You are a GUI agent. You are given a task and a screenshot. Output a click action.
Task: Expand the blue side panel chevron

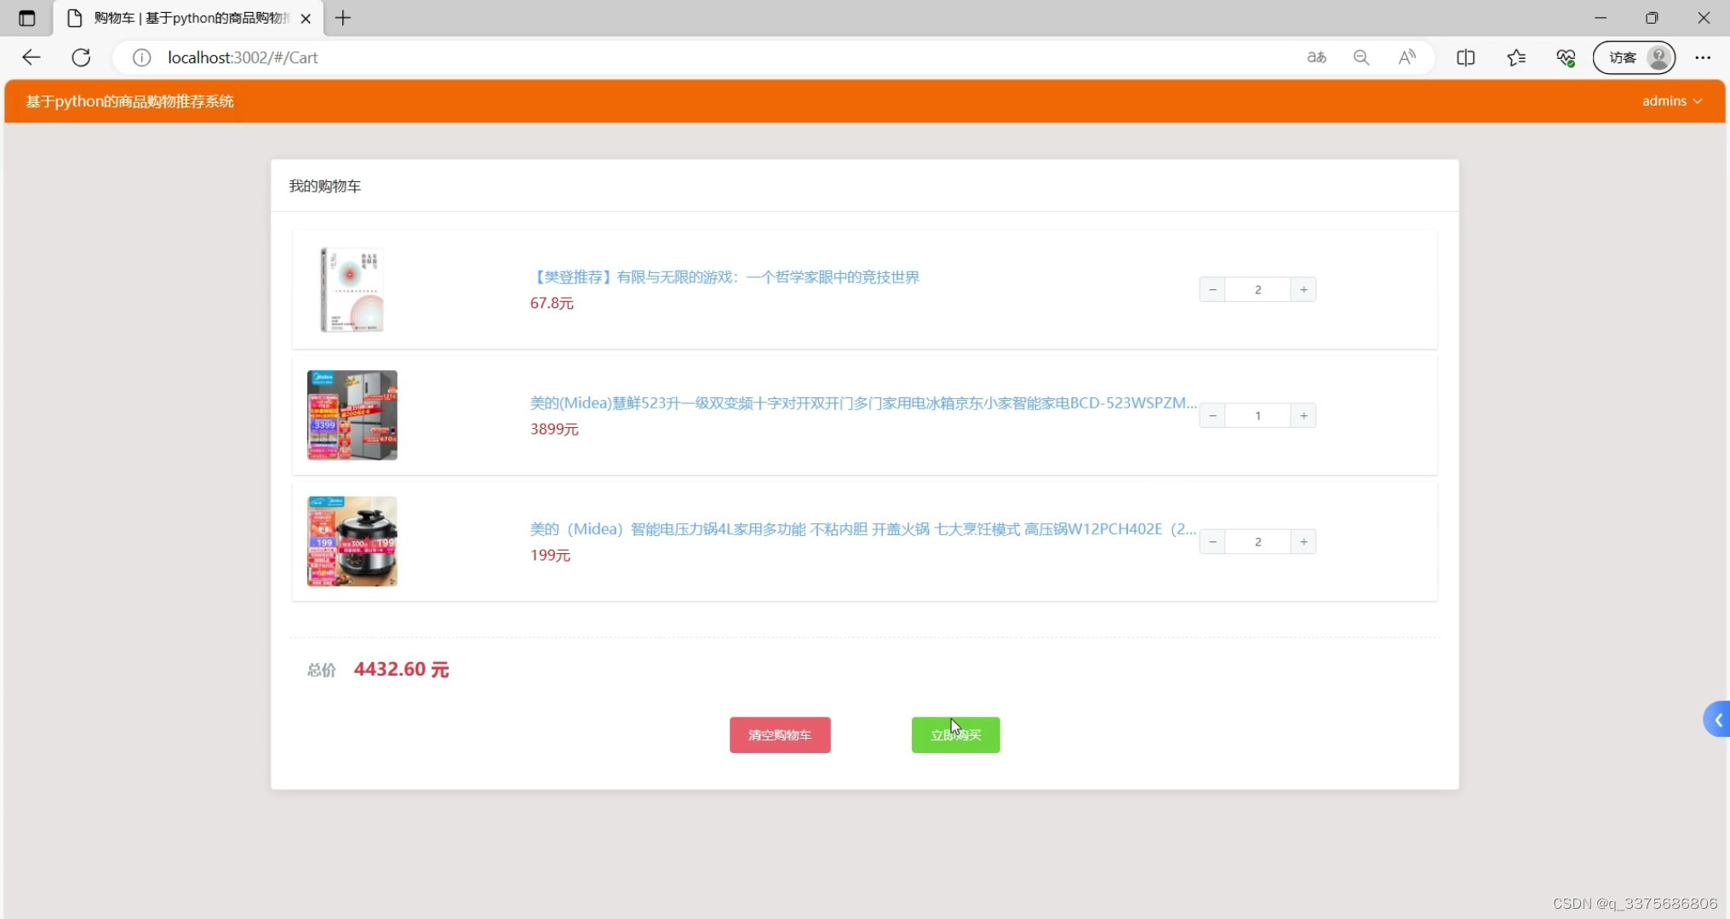click(x=1718, y=720)
